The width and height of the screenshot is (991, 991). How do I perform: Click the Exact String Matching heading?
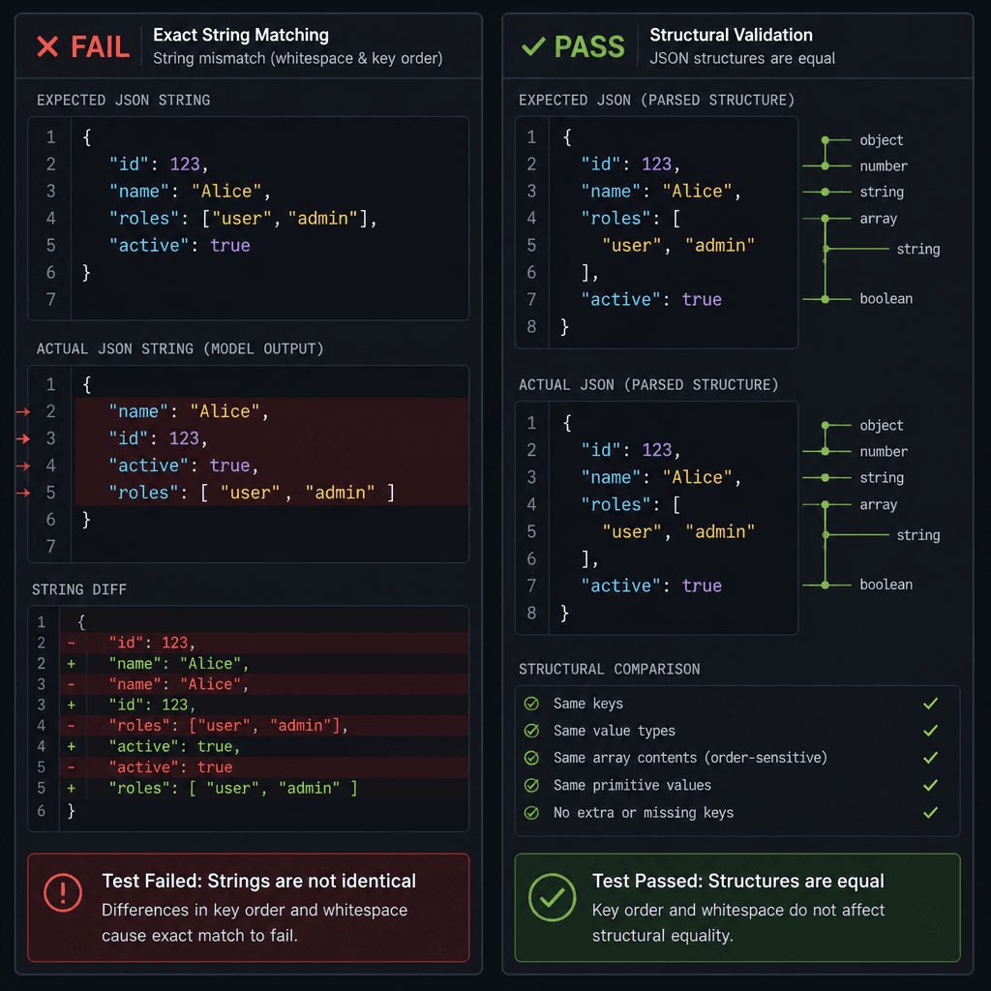(241, 36)
